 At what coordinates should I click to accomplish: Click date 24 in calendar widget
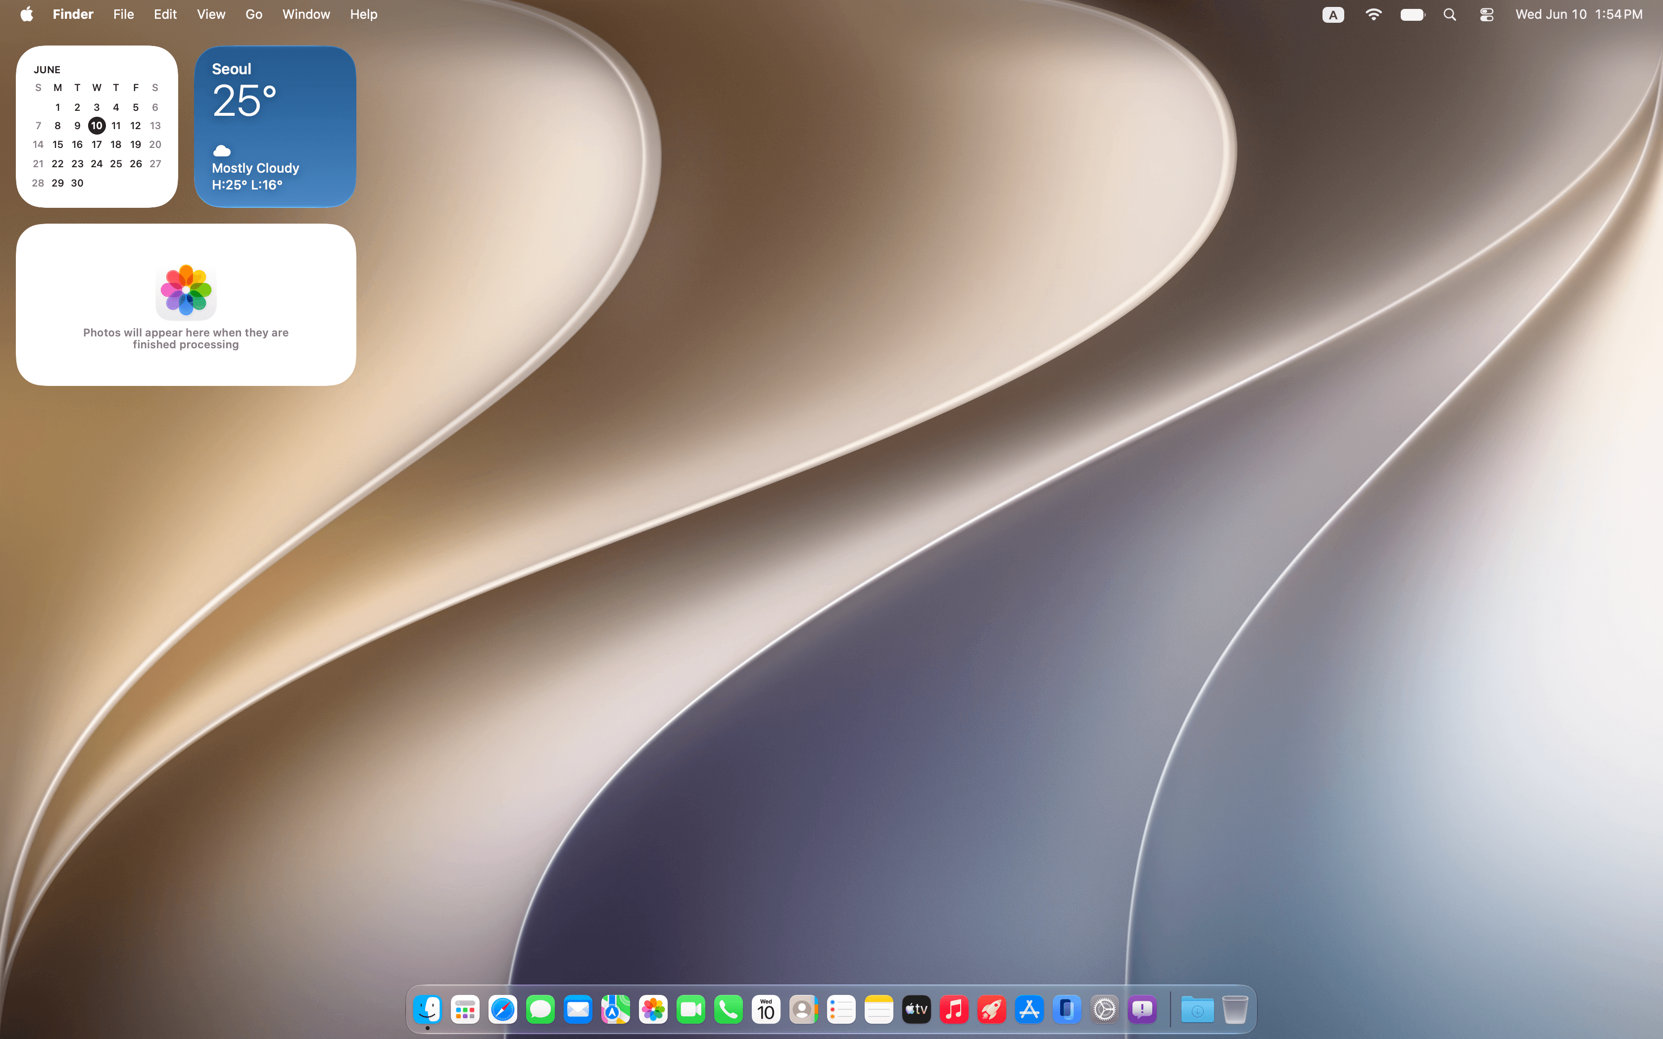tap(97, 164)
